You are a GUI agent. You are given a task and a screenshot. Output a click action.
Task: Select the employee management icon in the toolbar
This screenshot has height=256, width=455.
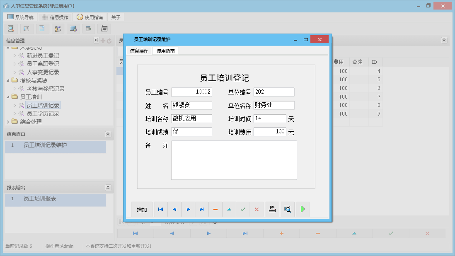tap(58, 29)
